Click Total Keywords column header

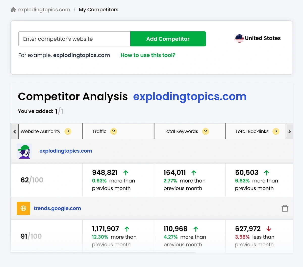[x=181, y=131]
